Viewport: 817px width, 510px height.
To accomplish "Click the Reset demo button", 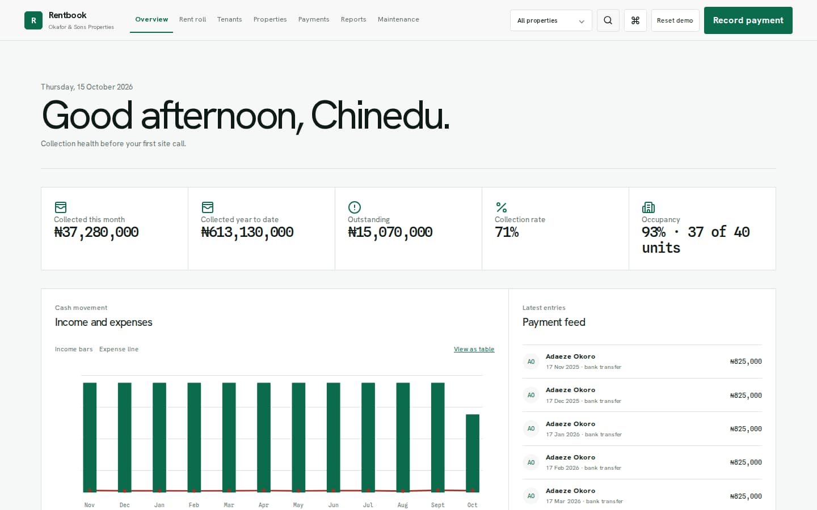I will pyautogui.click(x=675, y=20).
